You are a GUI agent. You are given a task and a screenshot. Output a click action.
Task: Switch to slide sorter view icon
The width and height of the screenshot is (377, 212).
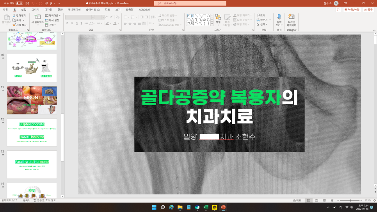317,200
